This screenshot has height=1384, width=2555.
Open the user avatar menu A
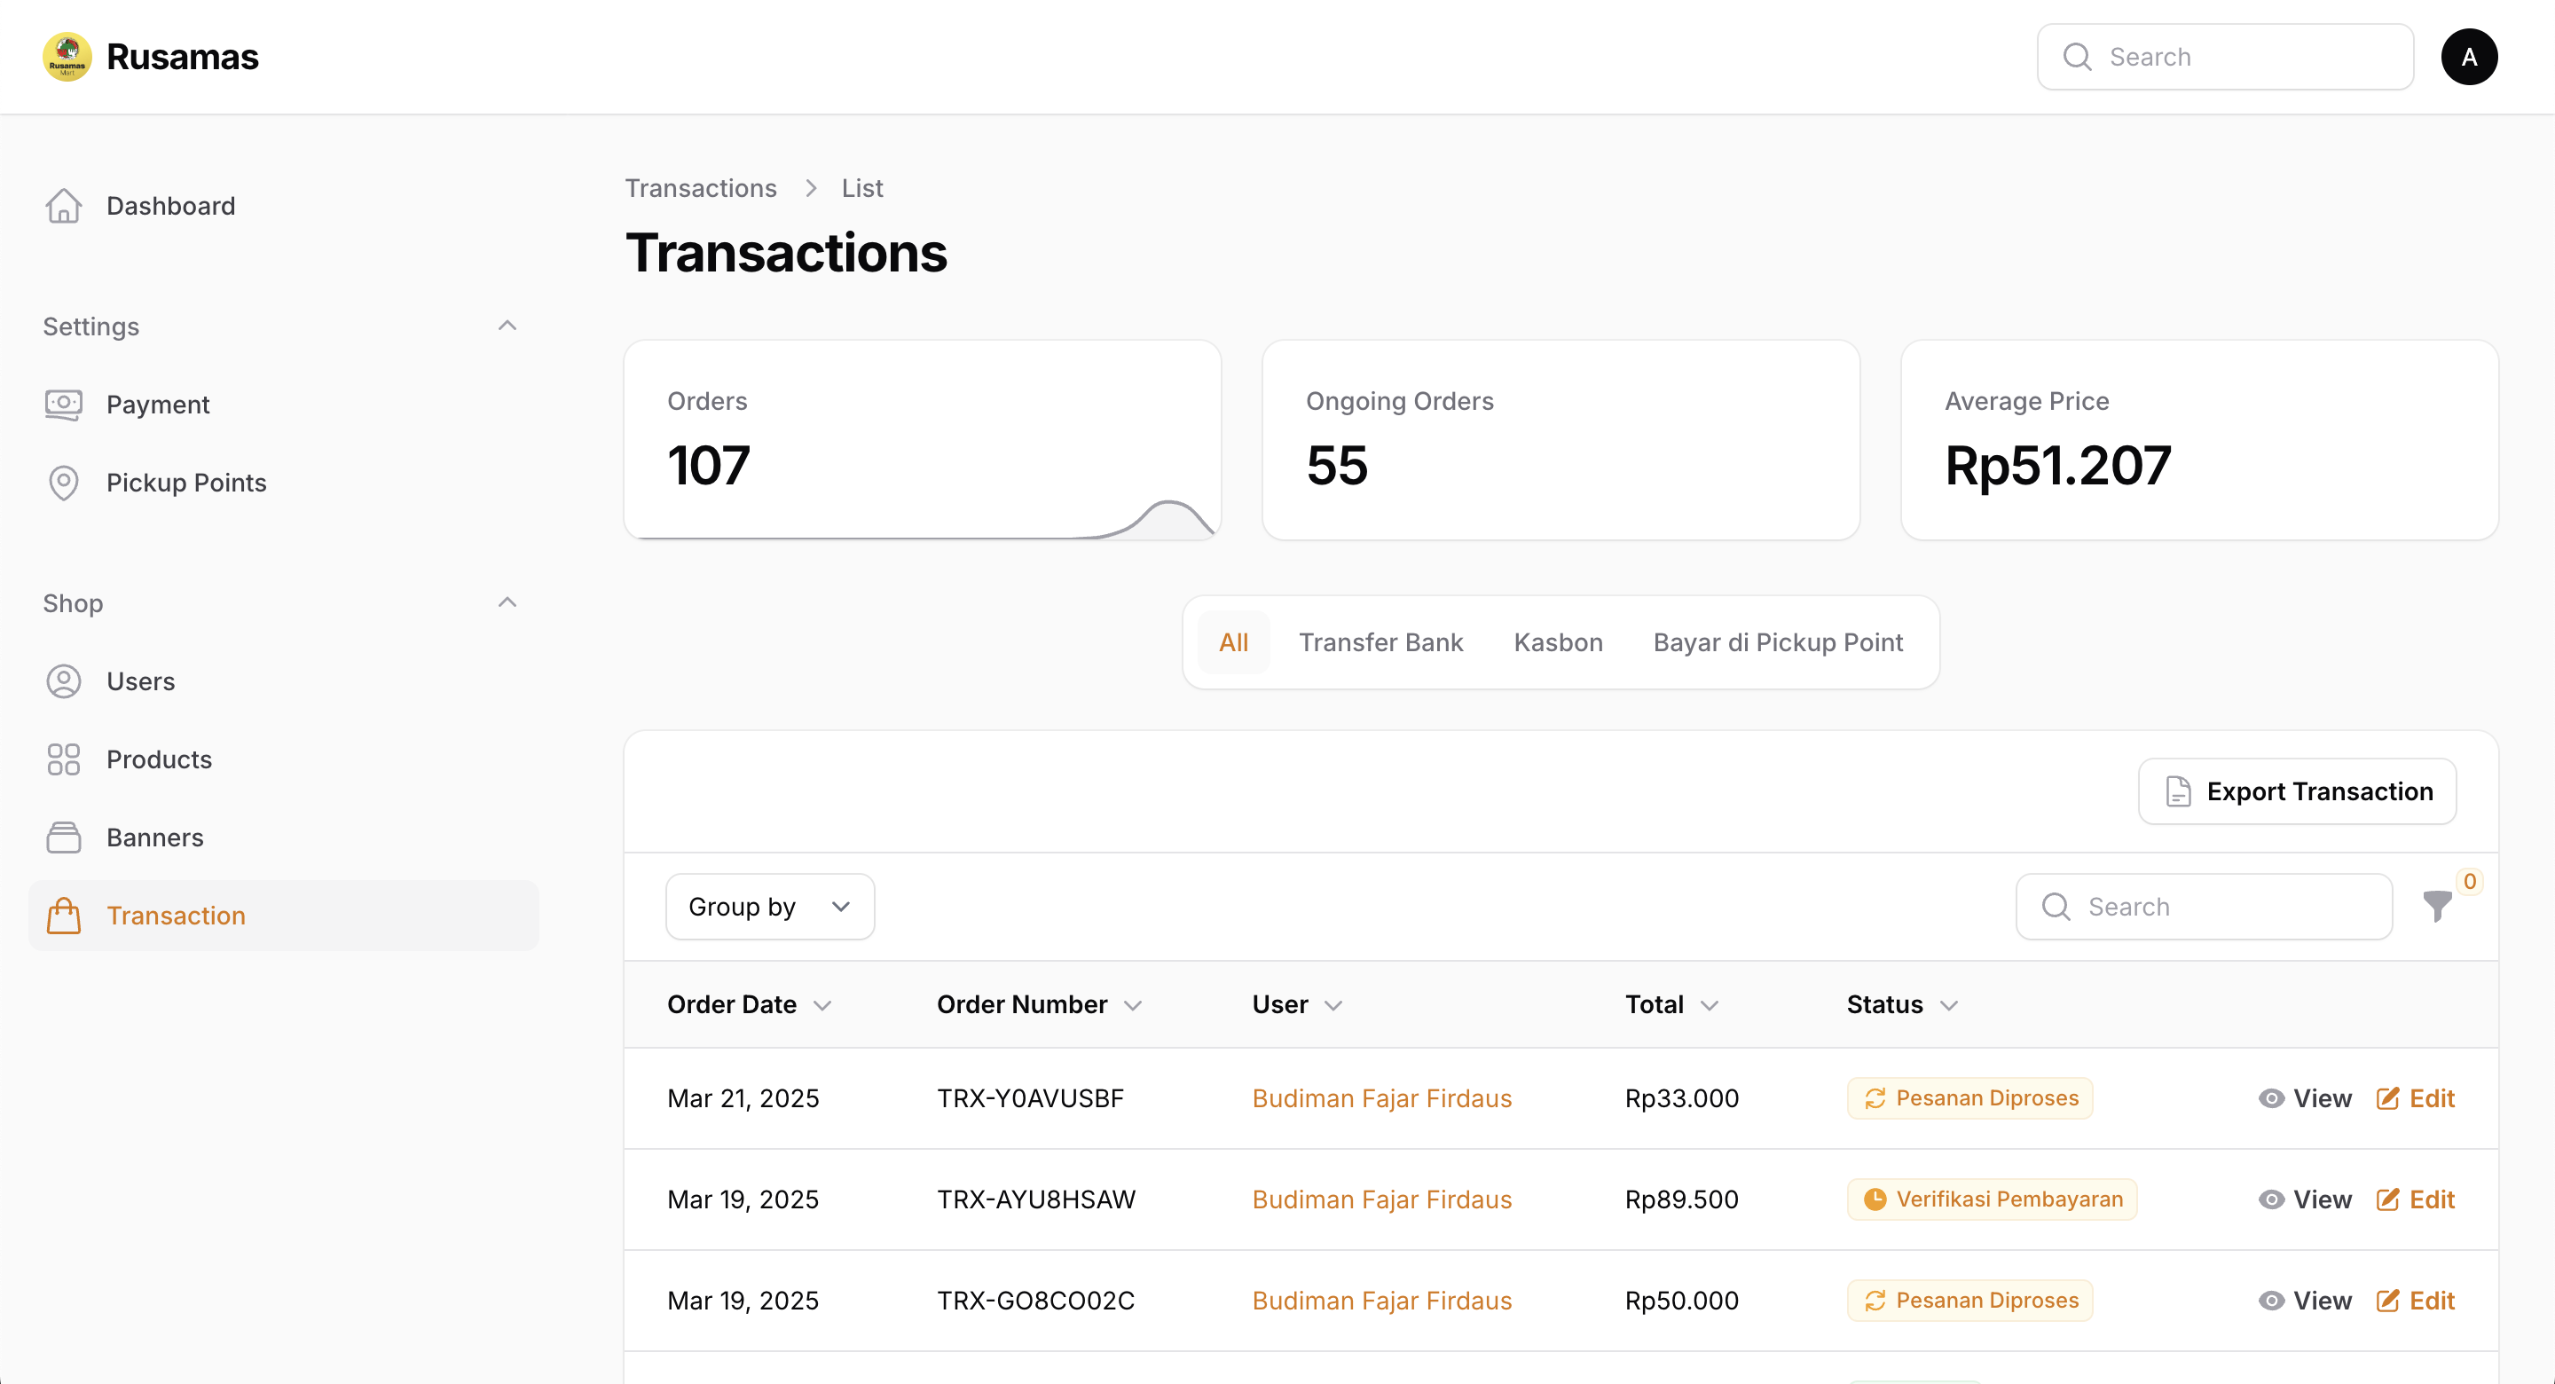2469,57
